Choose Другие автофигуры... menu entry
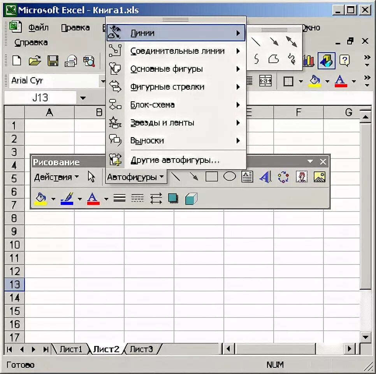 point(176,160)
